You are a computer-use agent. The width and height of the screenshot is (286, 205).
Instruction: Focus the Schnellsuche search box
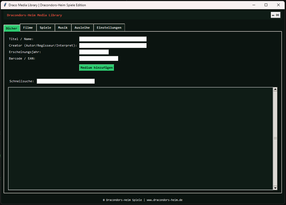66,81
